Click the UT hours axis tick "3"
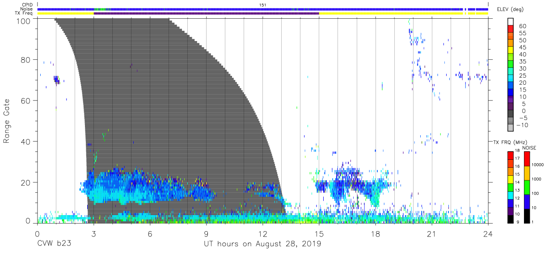The width and height of the screenshot is (549, 253). click(x=94, y=235)
